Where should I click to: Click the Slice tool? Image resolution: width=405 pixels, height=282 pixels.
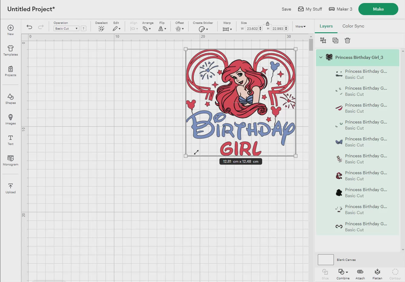point(325,274)
